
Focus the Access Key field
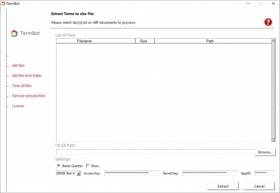(132, 173)
